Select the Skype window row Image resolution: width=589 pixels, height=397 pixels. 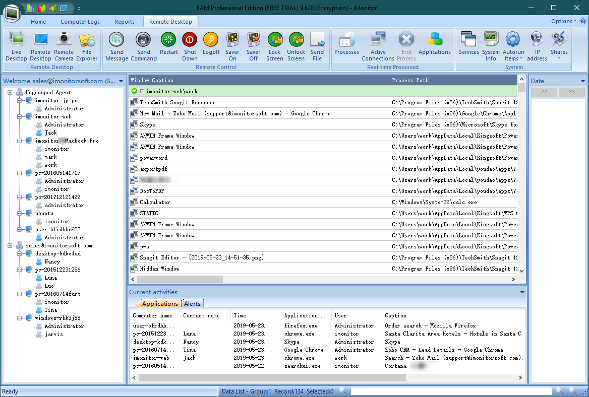(x=323, y=124)
